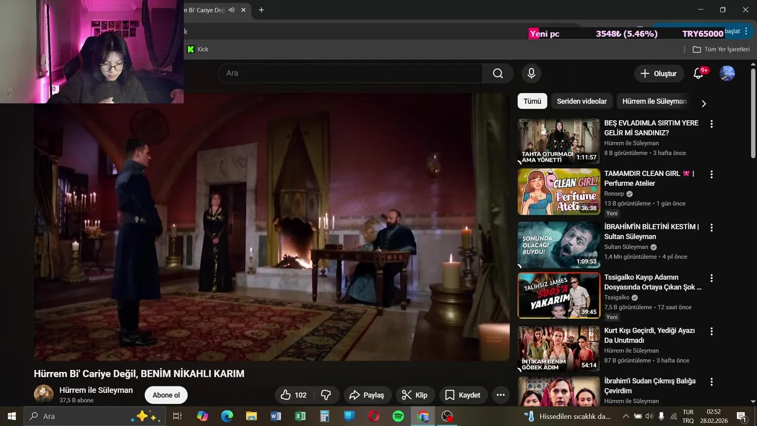Select the Seriden videolar filter chip
Screen dimensions: 757x426
581,101
